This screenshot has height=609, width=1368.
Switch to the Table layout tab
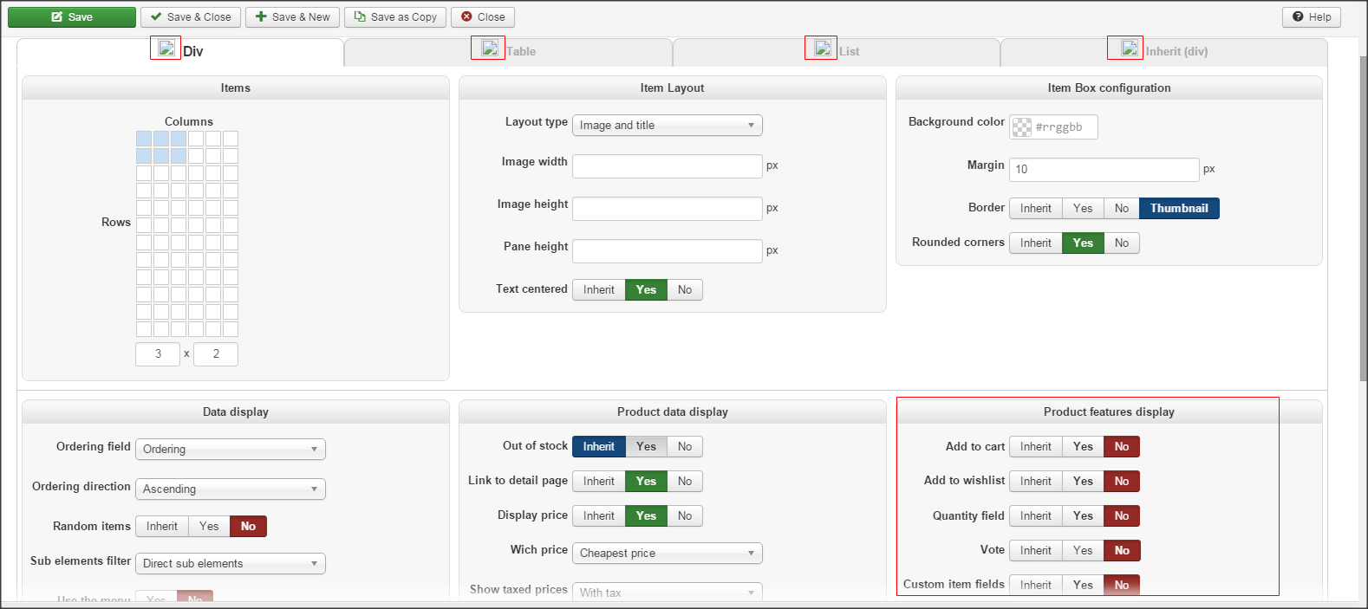508,52
